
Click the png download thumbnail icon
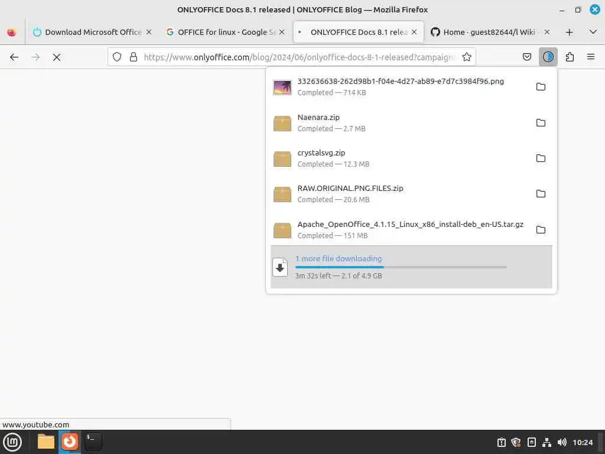(x=282, y=87)
